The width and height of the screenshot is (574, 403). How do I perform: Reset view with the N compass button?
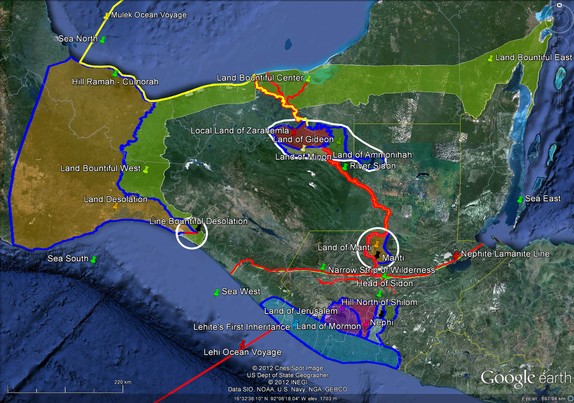(x=559, y=5)
